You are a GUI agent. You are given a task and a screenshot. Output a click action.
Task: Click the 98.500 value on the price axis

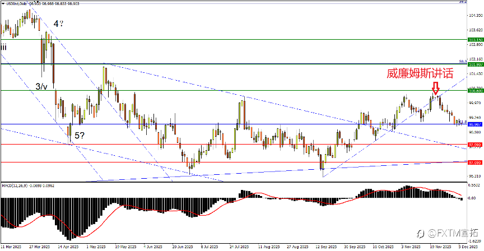(476, 132)
